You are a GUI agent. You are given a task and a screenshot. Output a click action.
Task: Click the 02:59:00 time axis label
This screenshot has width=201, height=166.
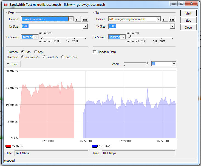124,141
